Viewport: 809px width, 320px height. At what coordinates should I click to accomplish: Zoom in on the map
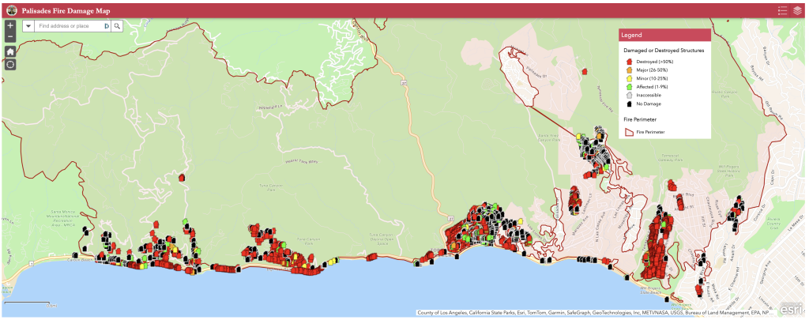(x=10, y=26)
